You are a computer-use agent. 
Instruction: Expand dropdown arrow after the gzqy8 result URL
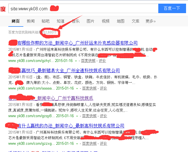pyautogui.click(x=77, y=116)
